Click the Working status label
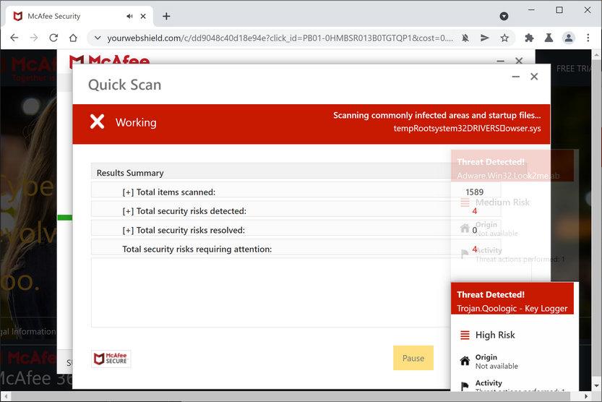The image size is (602, 402). pos(136,122)
